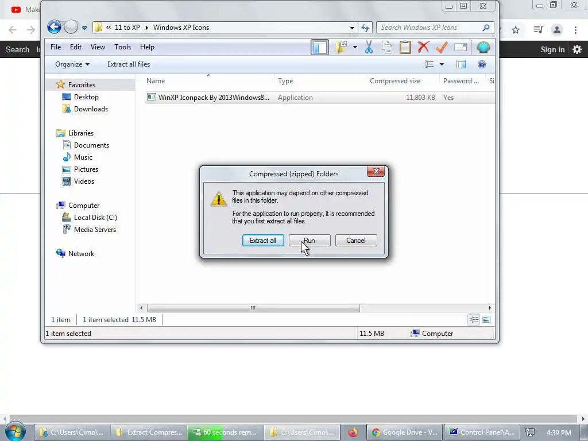The image size is (588, 441).
Task: Sort by Compressed size column header
Action: click(x=395, y=80)
